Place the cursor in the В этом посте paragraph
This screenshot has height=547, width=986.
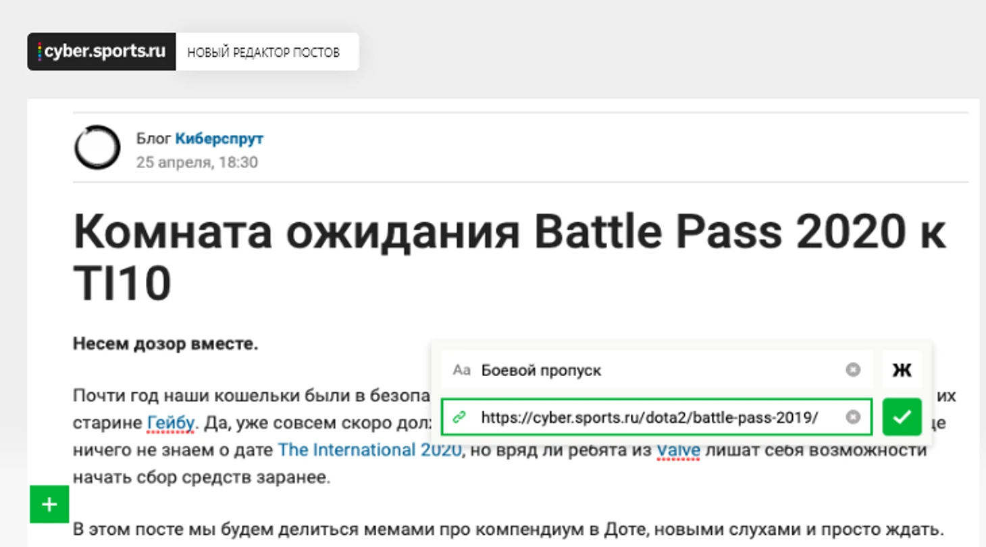tap(507, 529)
